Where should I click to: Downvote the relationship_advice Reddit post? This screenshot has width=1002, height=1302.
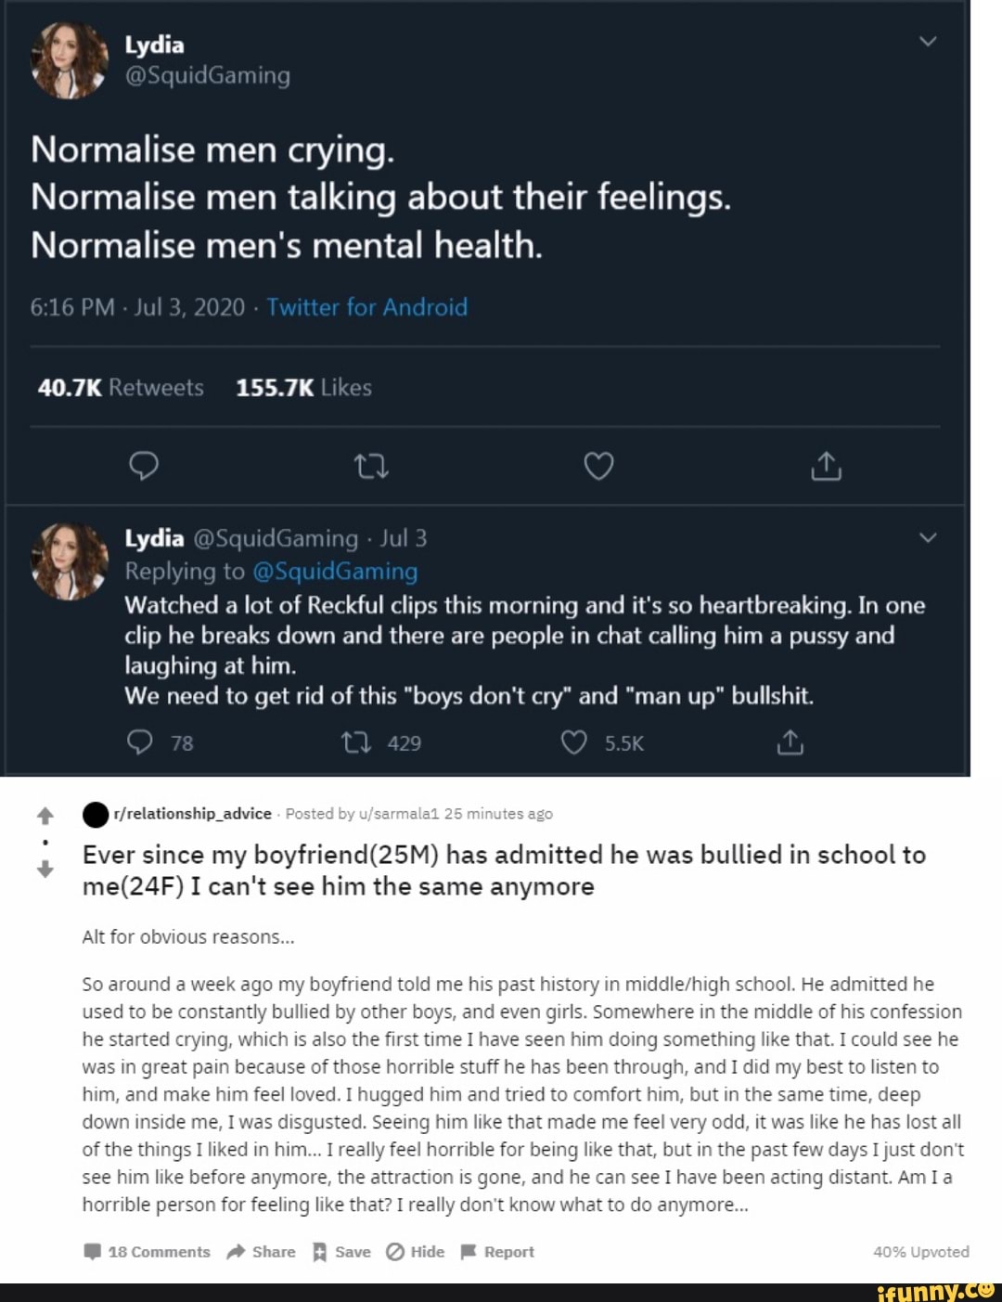click(45, 870)
